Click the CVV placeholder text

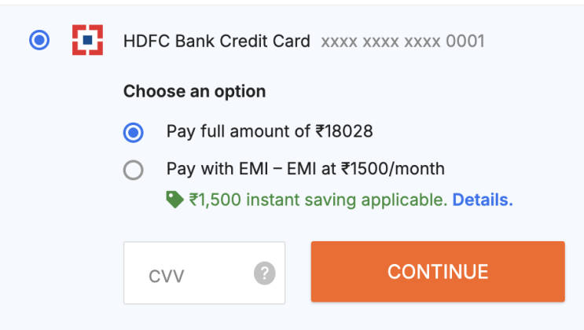[x=166, y=275]
